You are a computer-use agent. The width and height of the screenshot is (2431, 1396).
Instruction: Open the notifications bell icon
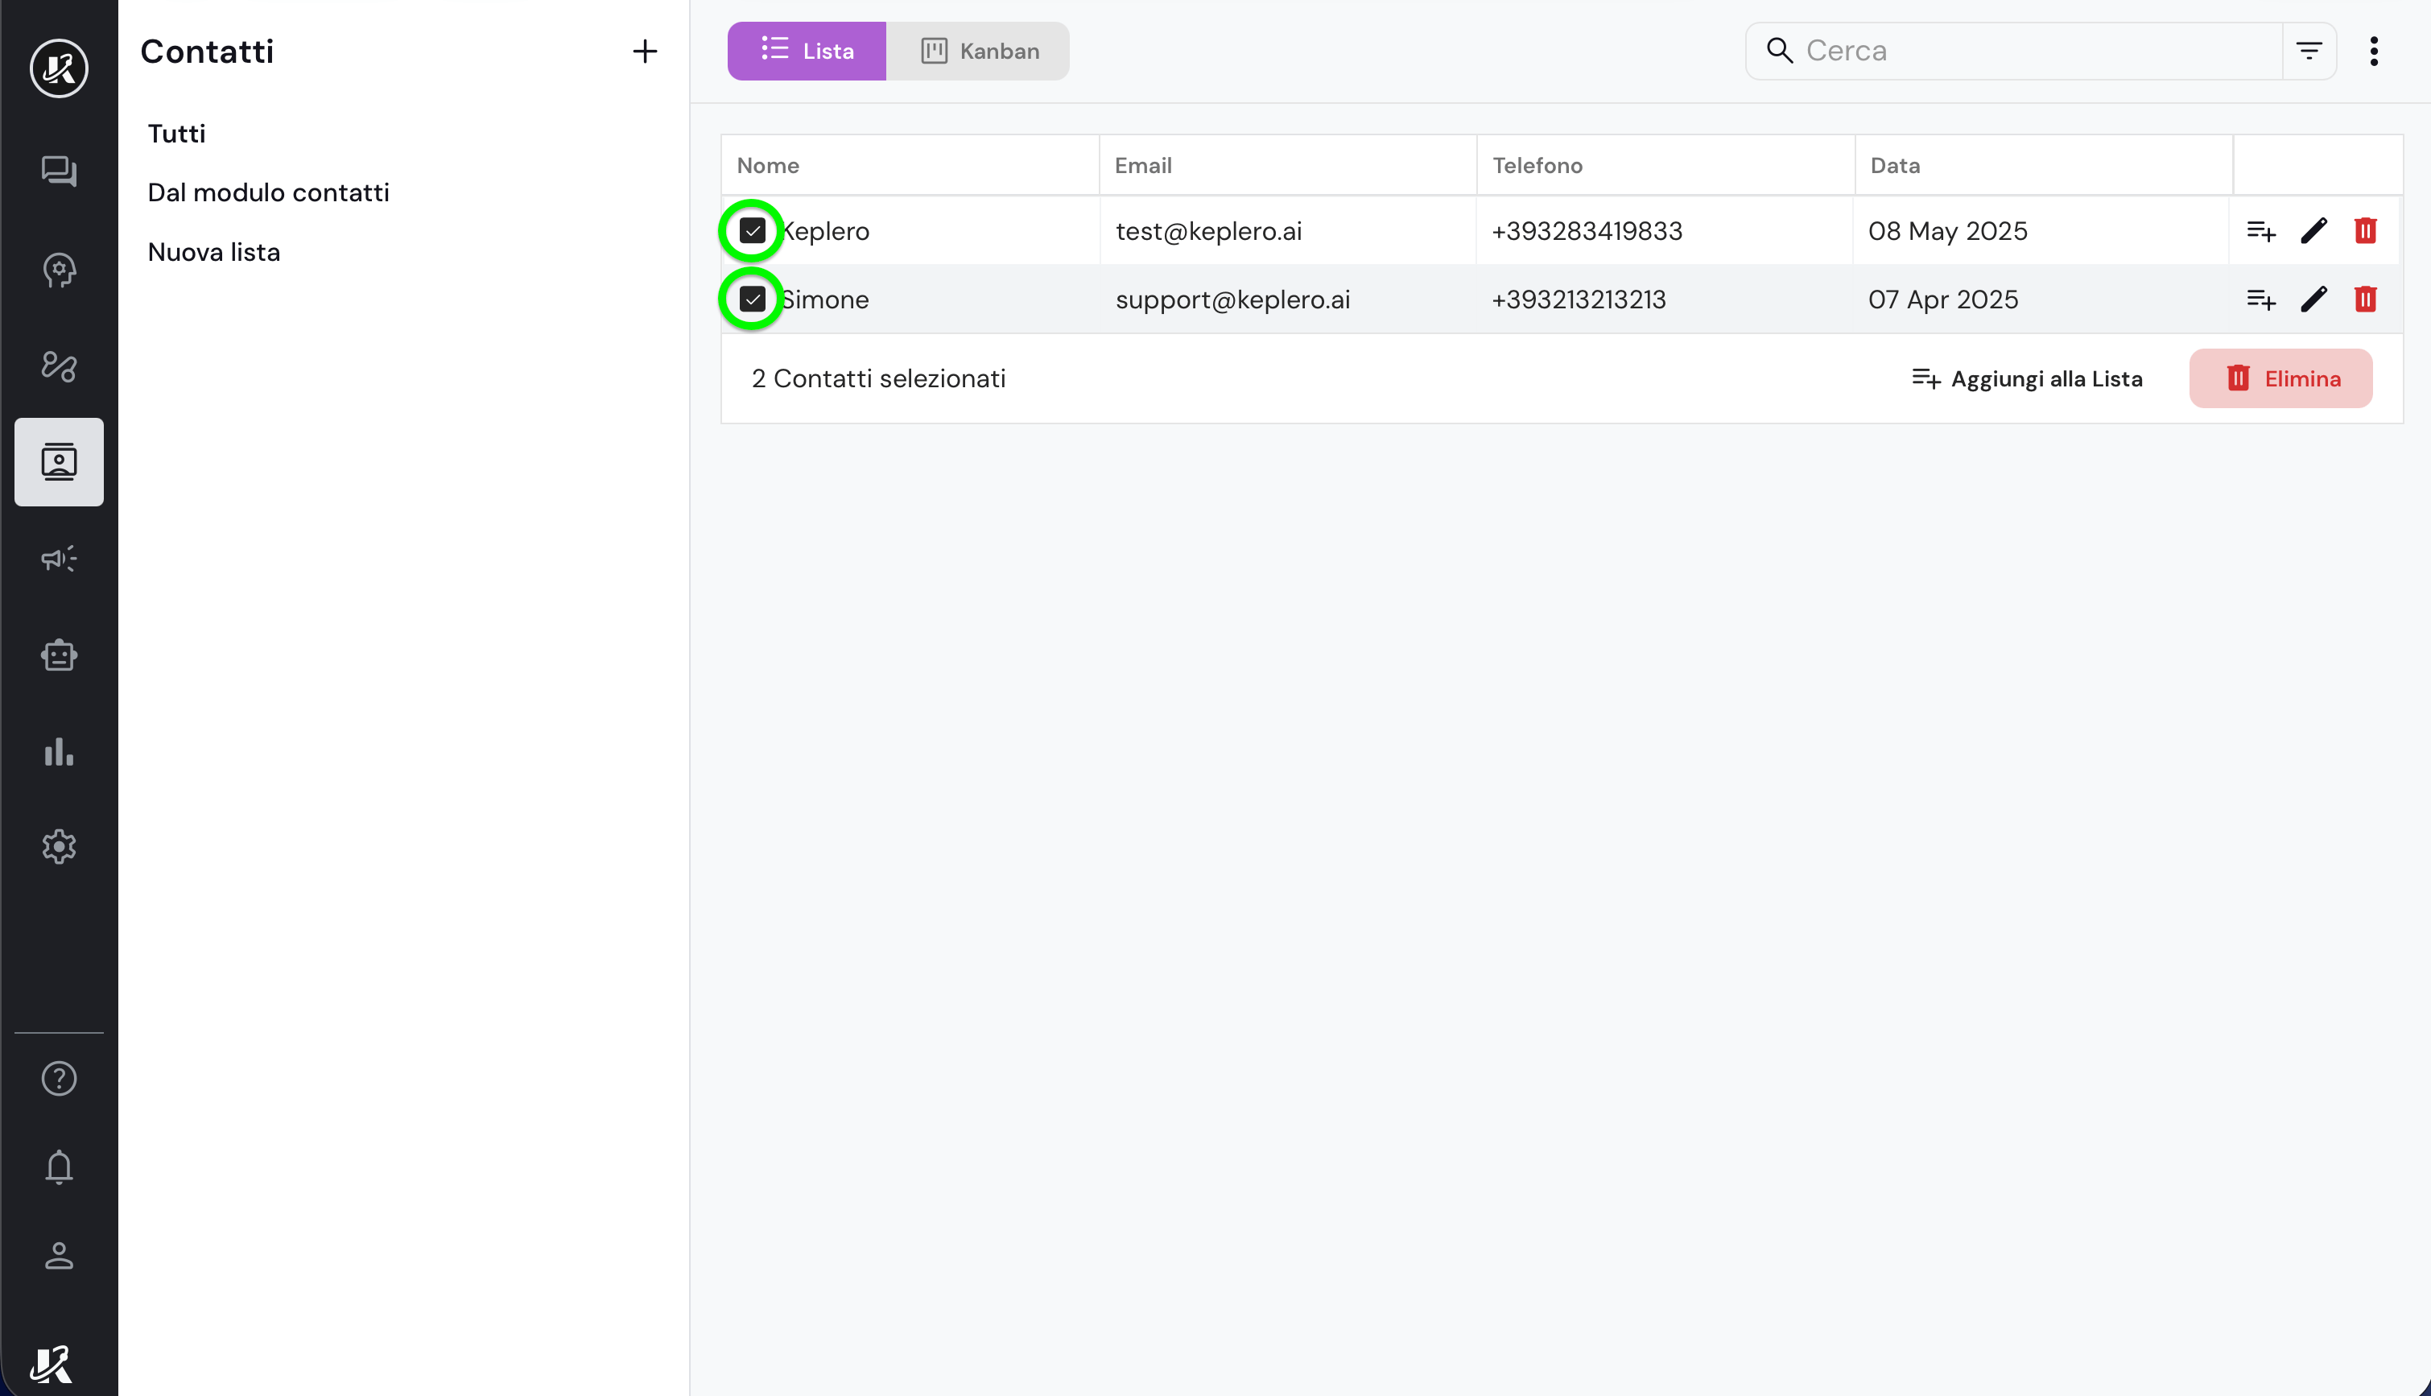59,1167
